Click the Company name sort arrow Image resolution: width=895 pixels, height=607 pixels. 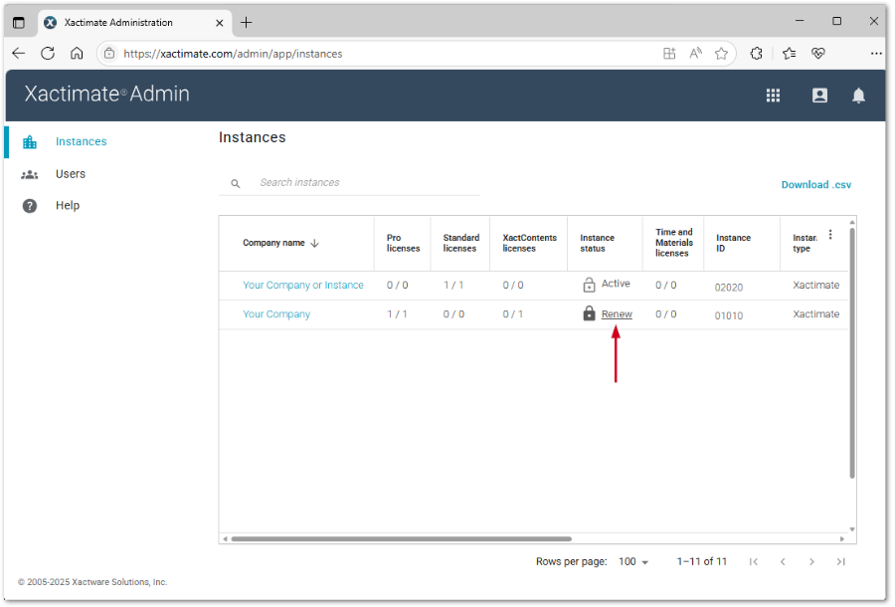point(314,243)
